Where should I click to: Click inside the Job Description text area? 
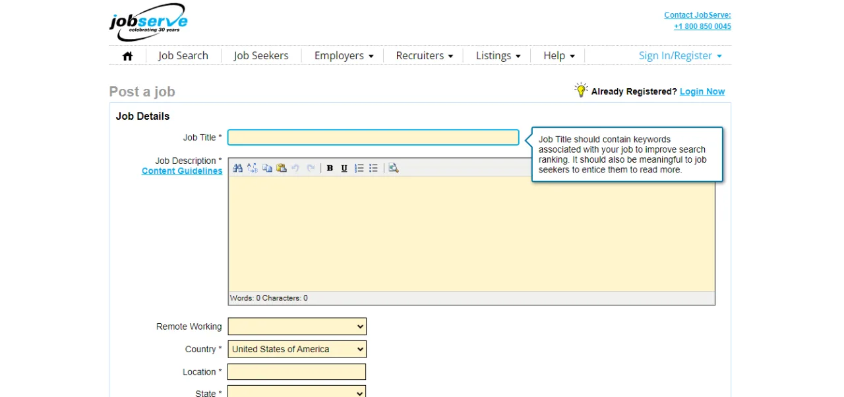(471, 234)
